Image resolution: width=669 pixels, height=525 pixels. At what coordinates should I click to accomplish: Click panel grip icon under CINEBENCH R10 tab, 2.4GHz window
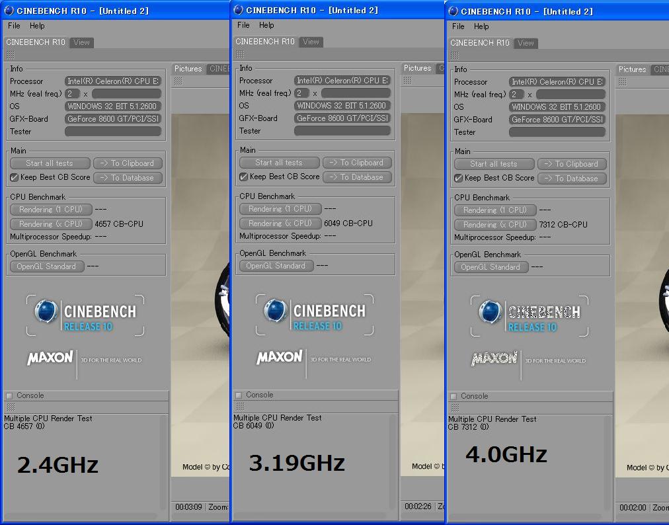pos(10,55)
